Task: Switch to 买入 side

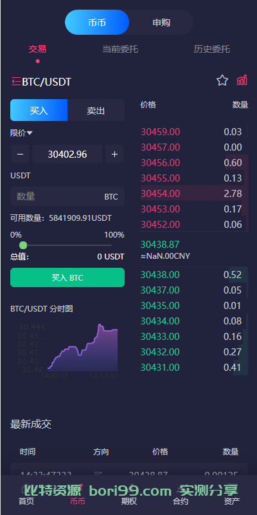Action: point(39,110)
